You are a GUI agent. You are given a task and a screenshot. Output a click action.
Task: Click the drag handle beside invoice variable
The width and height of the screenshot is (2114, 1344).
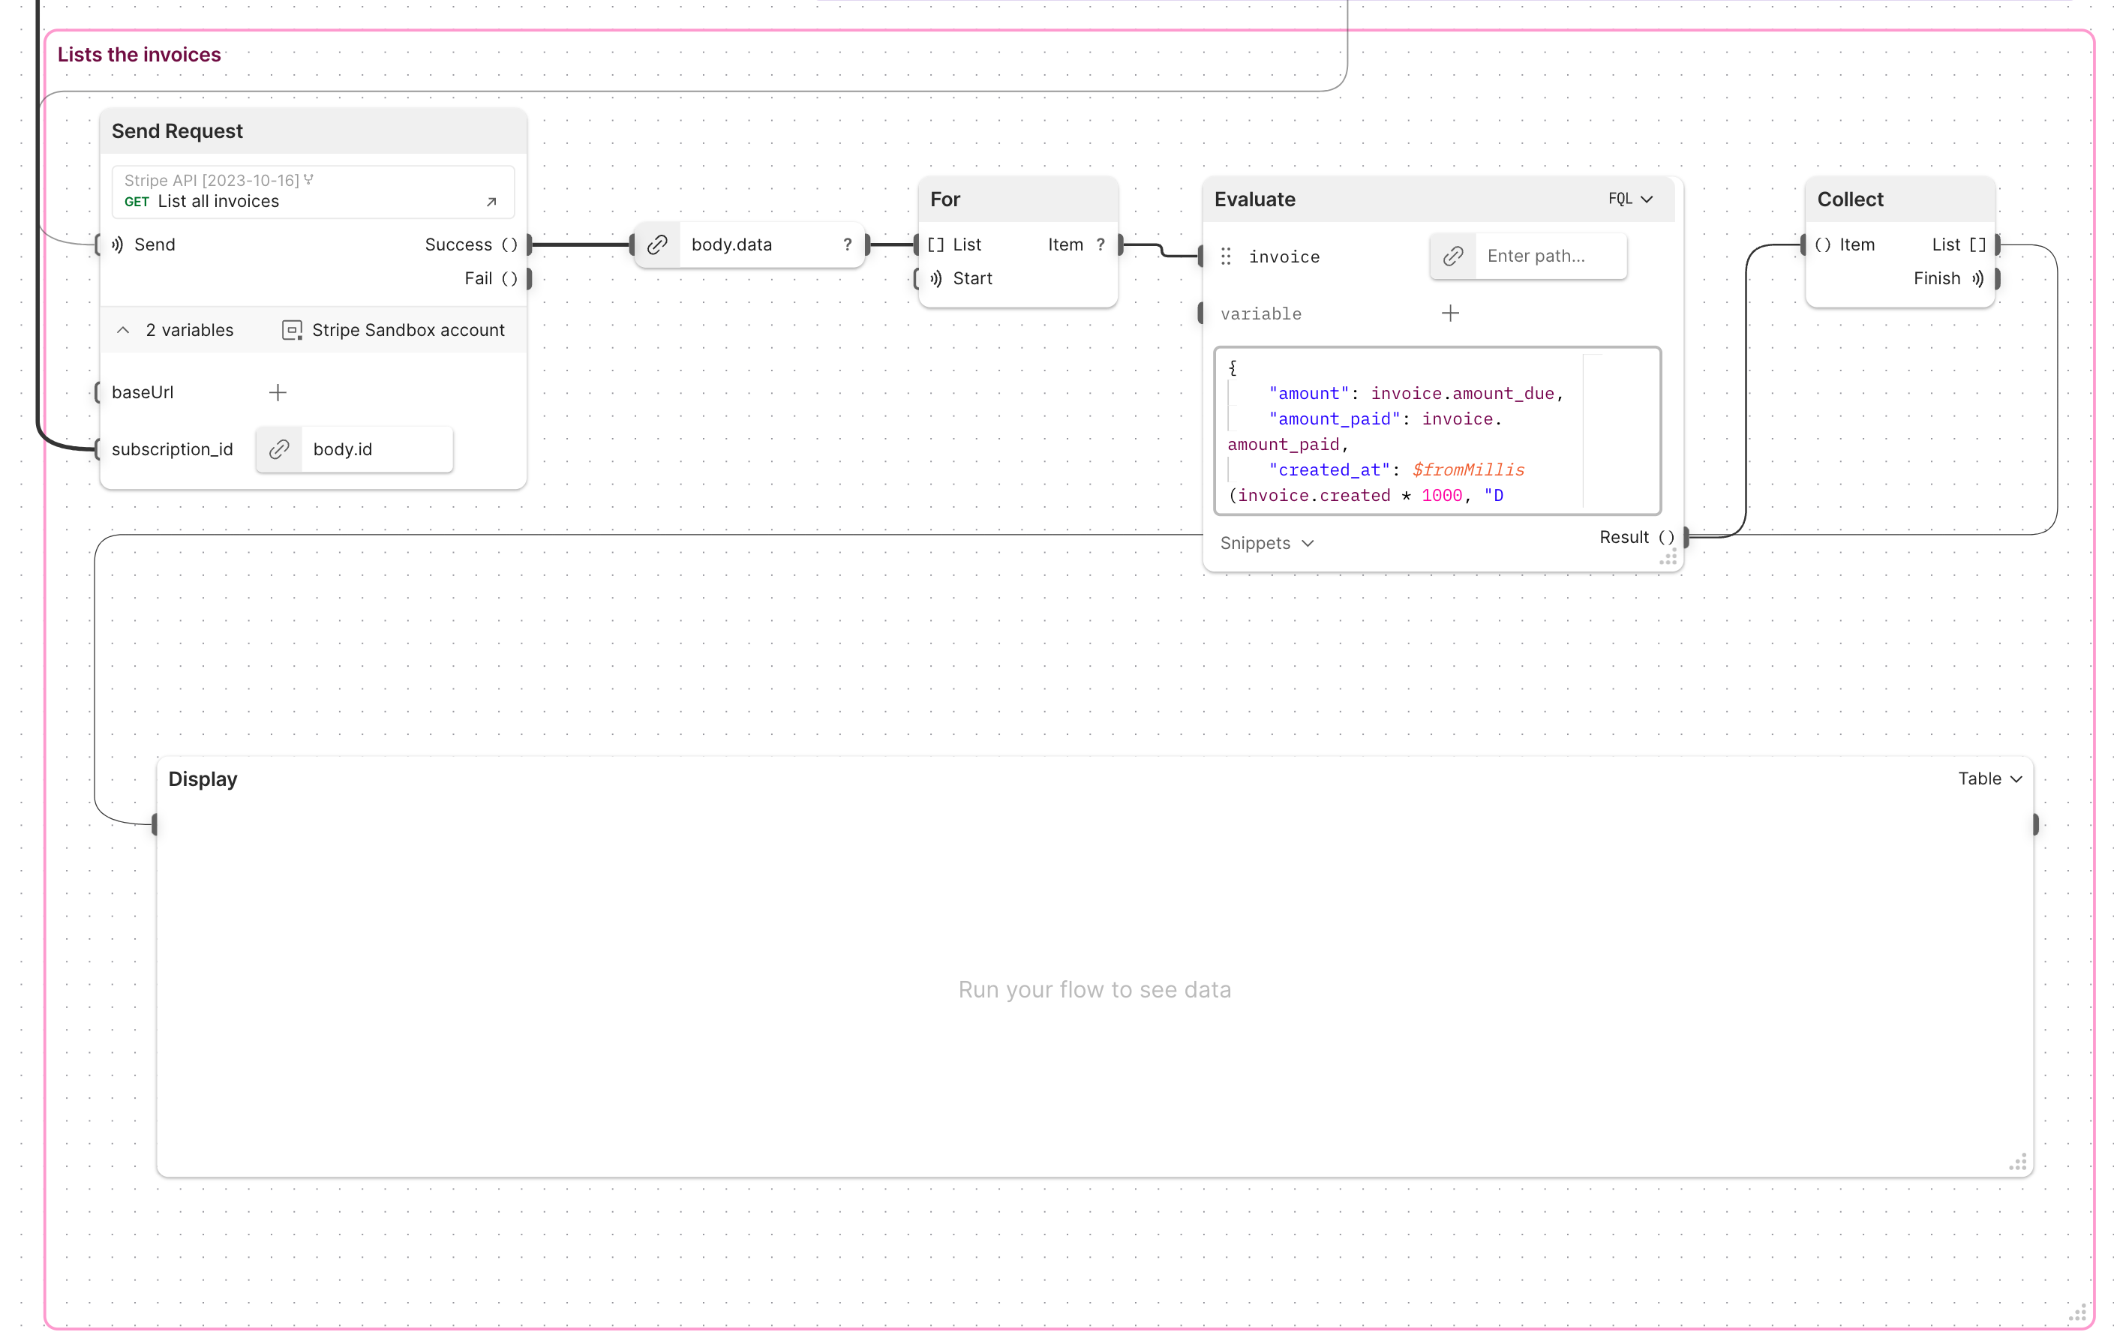point(1226,256)
